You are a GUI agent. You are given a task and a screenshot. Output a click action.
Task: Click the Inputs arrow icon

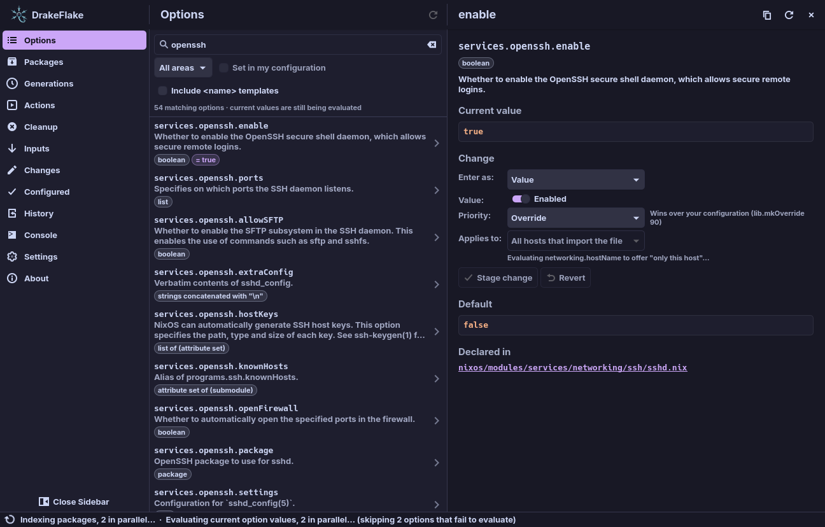[12, 148]
